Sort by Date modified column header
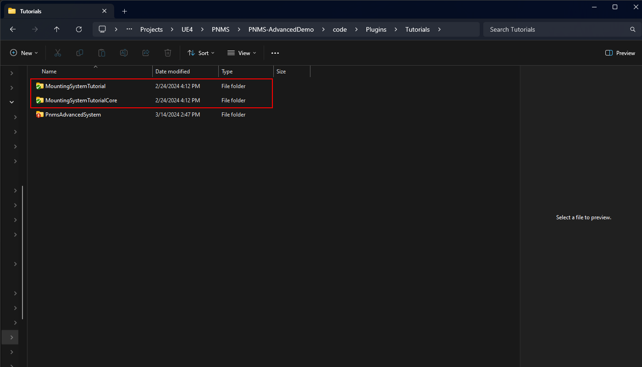This screenshot has height=367, width=642. (173, 72)
